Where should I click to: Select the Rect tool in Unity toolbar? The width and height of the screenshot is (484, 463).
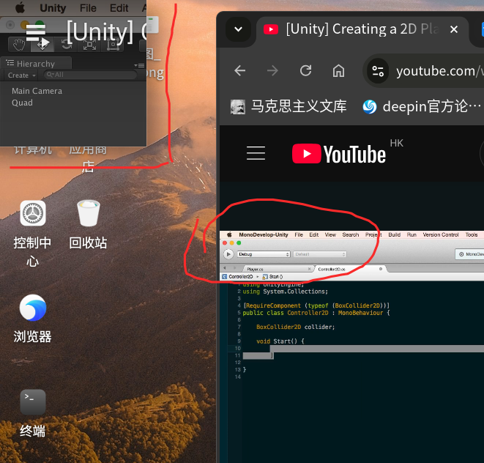point(113,45)
